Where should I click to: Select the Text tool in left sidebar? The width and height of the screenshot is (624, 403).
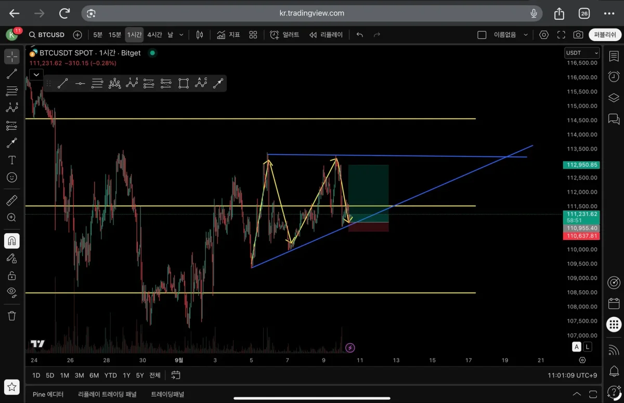(x=12, y=160)
